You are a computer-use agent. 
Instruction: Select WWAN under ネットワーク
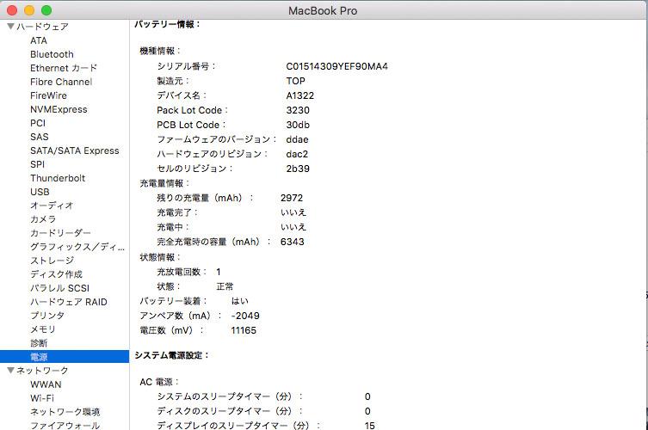(x=46, y=384)
